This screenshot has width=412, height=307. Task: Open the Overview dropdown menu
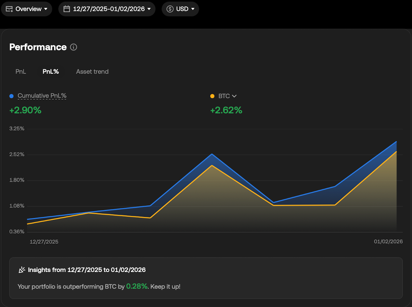(27, 9)
